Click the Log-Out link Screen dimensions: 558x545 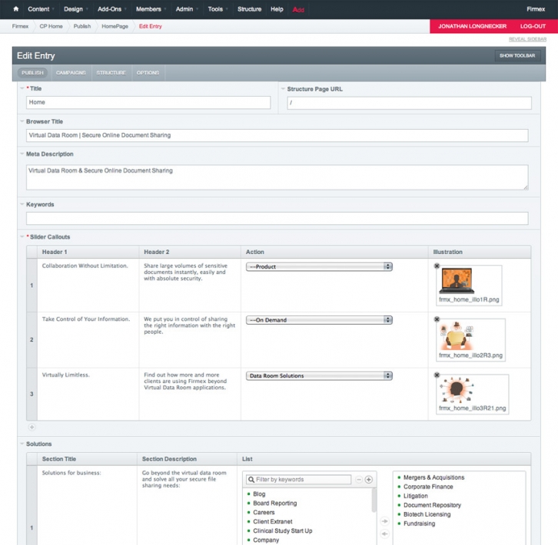(533, 26)
